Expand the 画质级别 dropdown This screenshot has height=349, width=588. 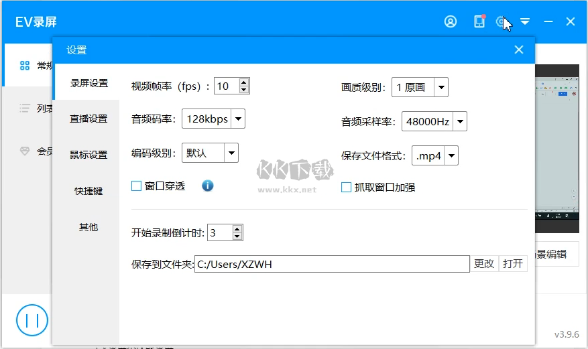pos(441,87)
